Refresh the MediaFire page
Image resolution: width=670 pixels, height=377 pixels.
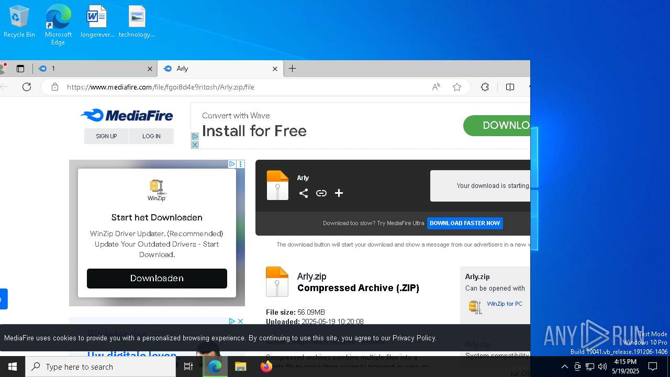click(x=27, y=87)
